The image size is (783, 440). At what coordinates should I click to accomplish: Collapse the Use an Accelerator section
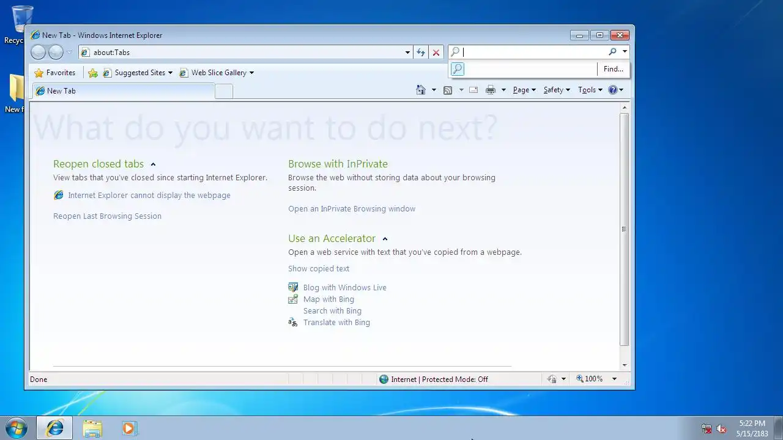pyautogui.click(x=385, y=239)
